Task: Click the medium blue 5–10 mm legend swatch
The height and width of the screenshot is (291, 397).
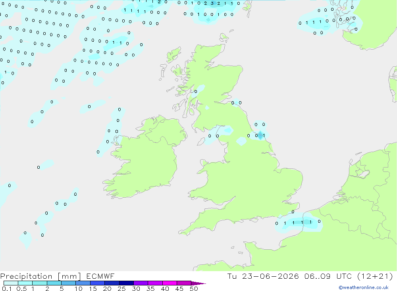Action: point(69,283)
